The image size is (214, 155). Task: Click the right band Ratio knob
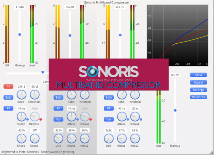(x=122, y=95)
